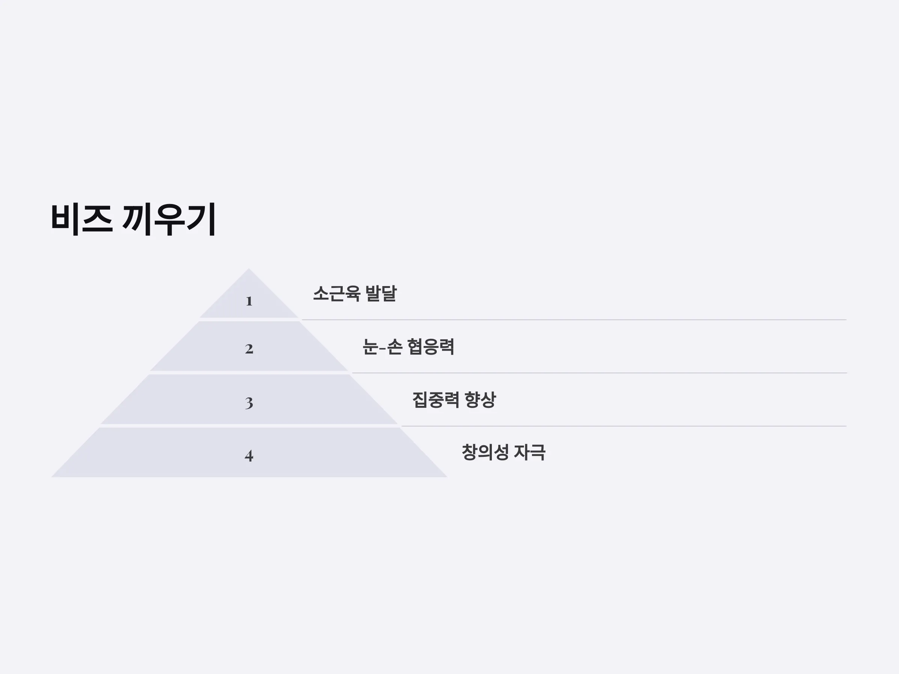Select the 창의성 자극 text
The image size is (899, 674).
(x=503, y=453)
